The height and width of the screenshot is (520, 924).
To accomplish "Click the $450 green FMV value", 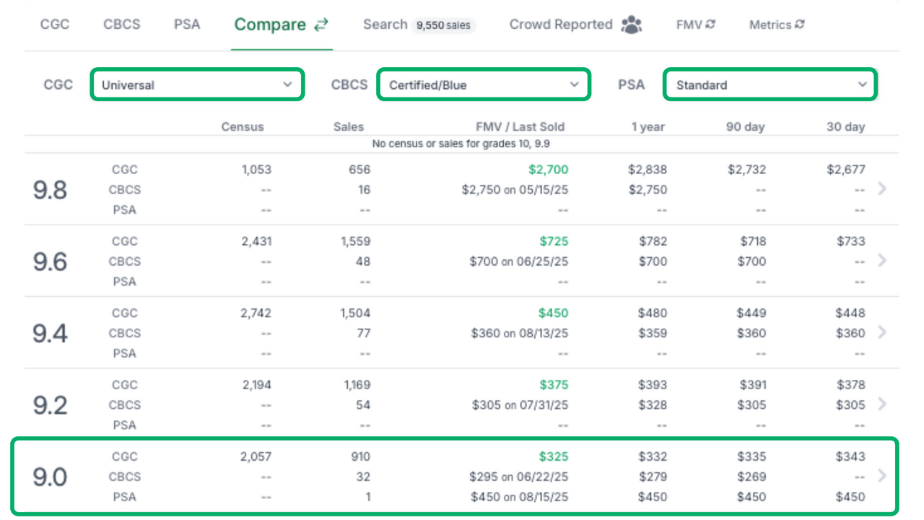I will 554,313.
